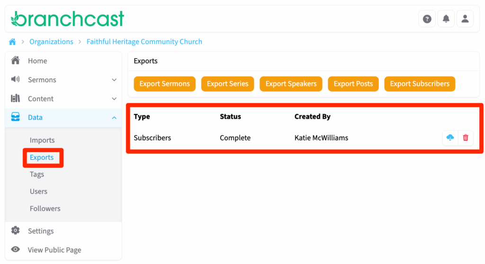Select Exports in the Data submenu
This screenshot has height=264, width=485.
click(42, 157)
